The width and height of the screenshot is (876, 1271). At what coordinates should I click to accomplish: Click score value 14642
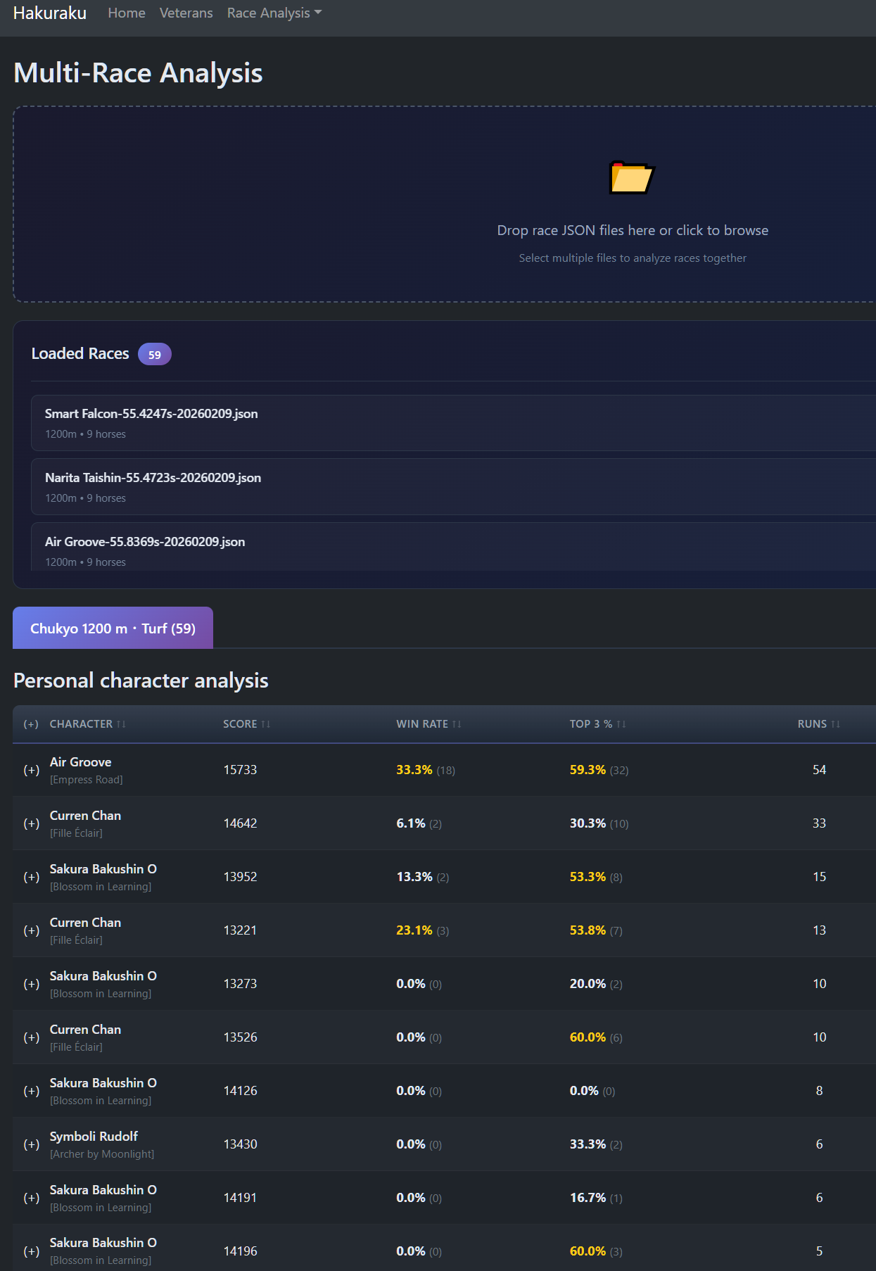pos(240,823)
